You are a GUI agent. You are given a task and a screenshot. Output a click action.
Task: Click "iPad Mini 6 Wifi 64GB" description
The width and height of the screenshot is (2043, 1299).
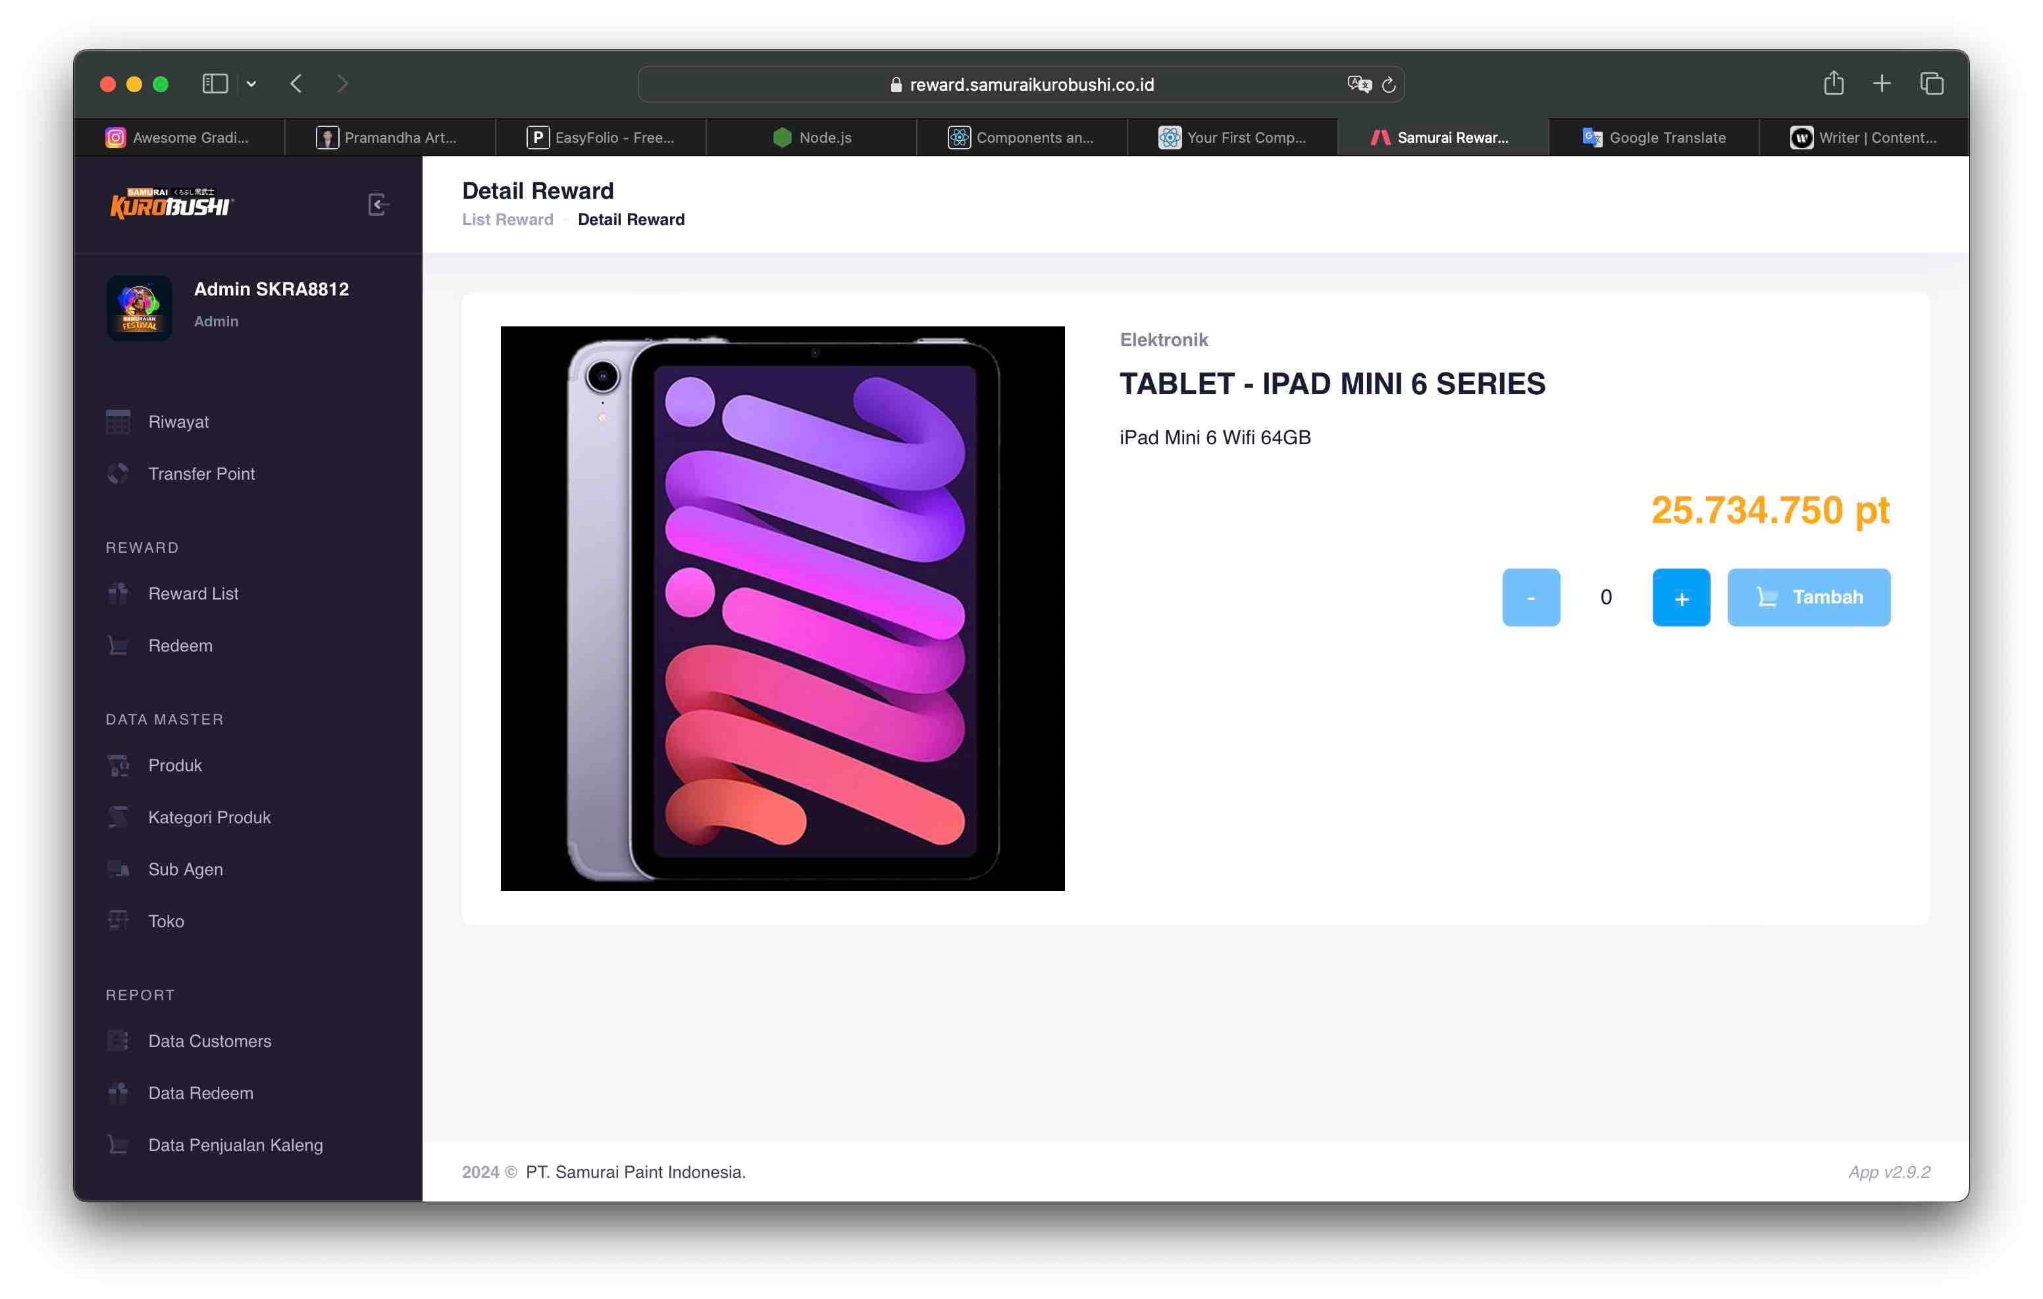[1215, 438]
